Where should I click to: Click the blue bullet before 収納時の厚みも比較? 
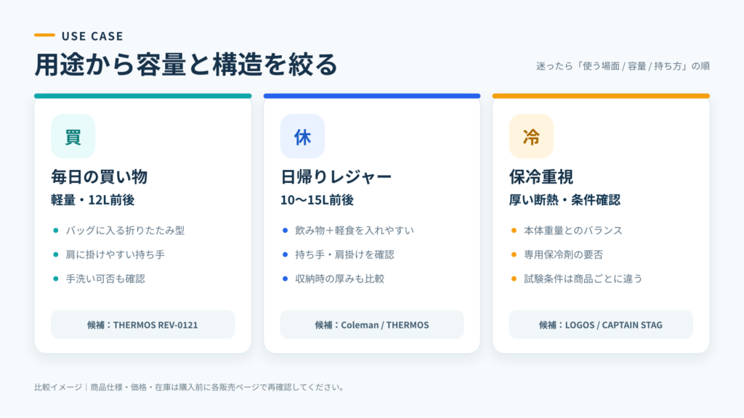click(285, 279)
